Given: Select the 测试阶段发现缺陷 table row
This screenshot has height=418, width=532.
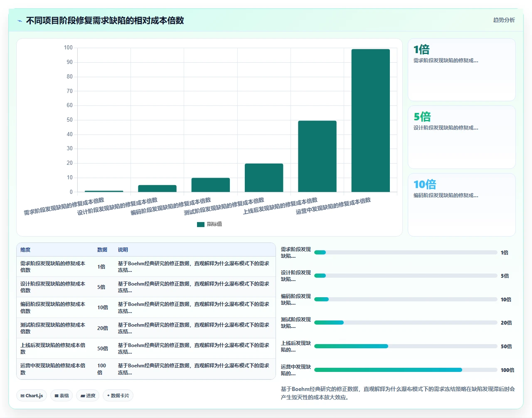Looking at the screenshot, I should 146,328.
